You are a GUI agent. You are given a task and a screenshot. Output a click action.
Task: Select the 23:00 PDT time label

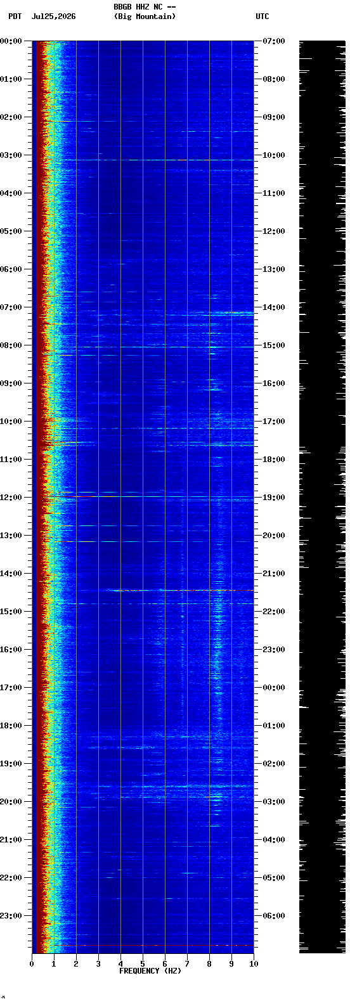11,916
